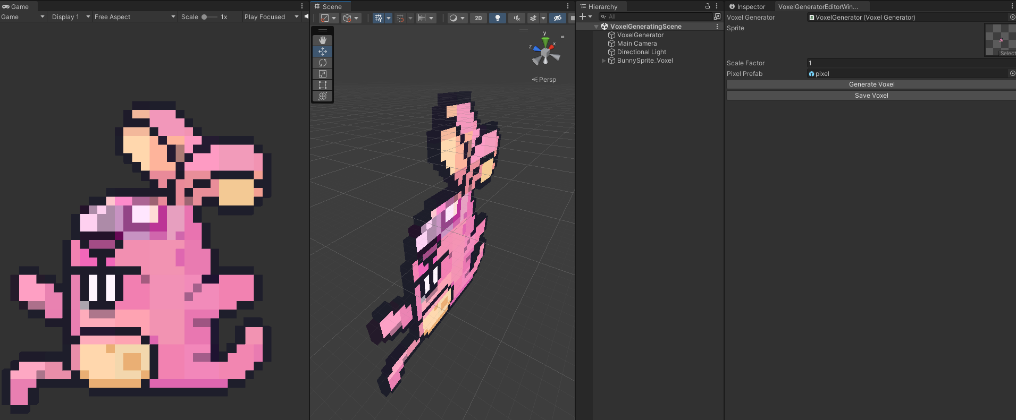Image resolution: width=1016 pixels, height=420 pixels.
Task: Toggle scene audio mute button
Action: [516, 18]
